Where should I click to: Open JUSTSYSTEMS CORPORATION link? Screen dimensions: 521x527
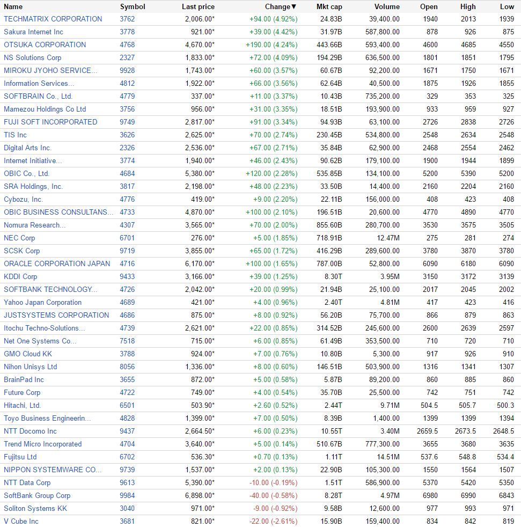(56, 315)
